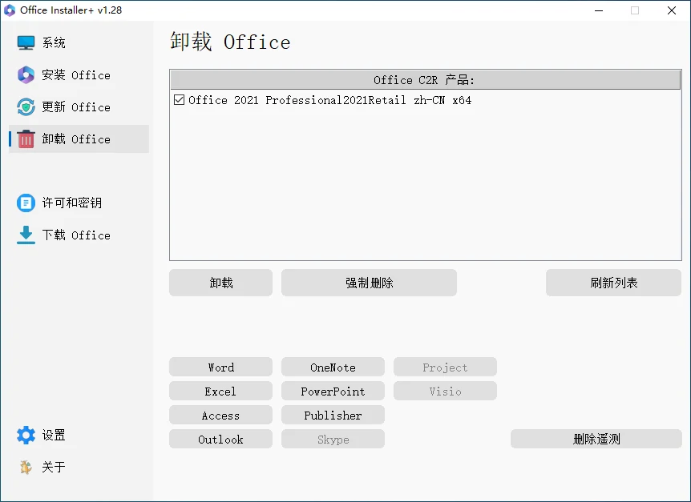Select the 系统 monitor icon in sidebar
The image size is (691, 502).
25,42
